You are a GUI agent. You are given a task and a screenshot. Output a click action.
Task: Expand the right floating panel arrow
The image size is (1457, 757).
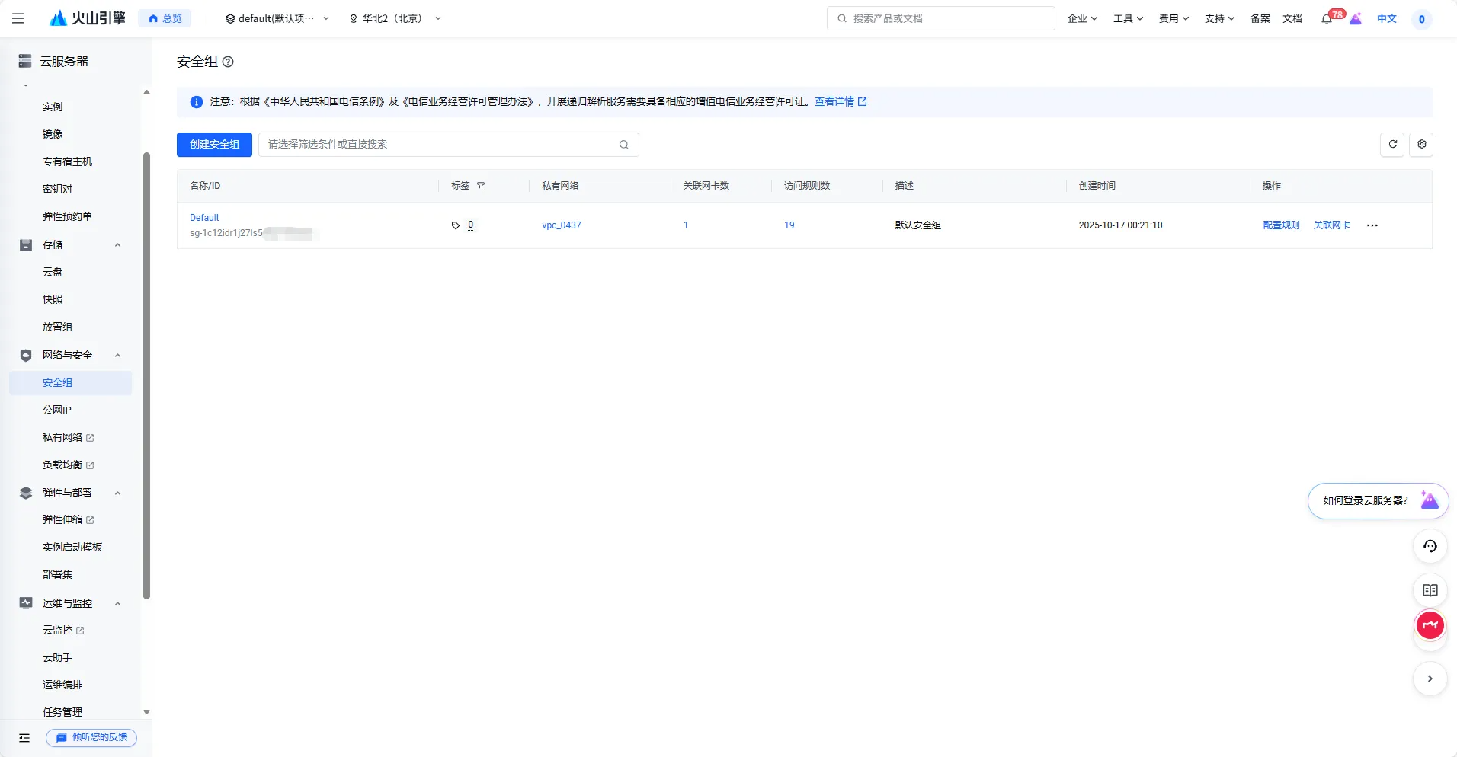coord(1430,679)
